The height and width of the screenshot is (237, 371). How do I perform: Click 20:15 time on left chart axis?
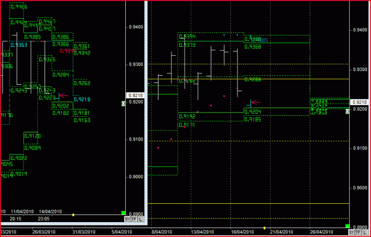point(15,219)
